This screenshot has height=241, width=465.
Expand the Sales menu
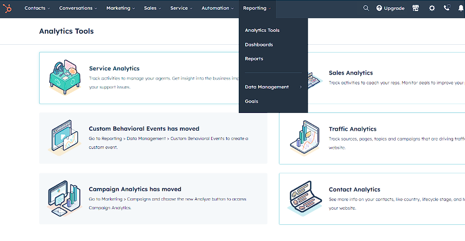152,8
